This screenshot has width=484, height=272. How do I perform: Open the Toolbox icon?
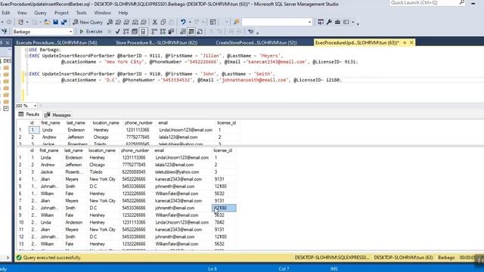[x=337, y=22]
